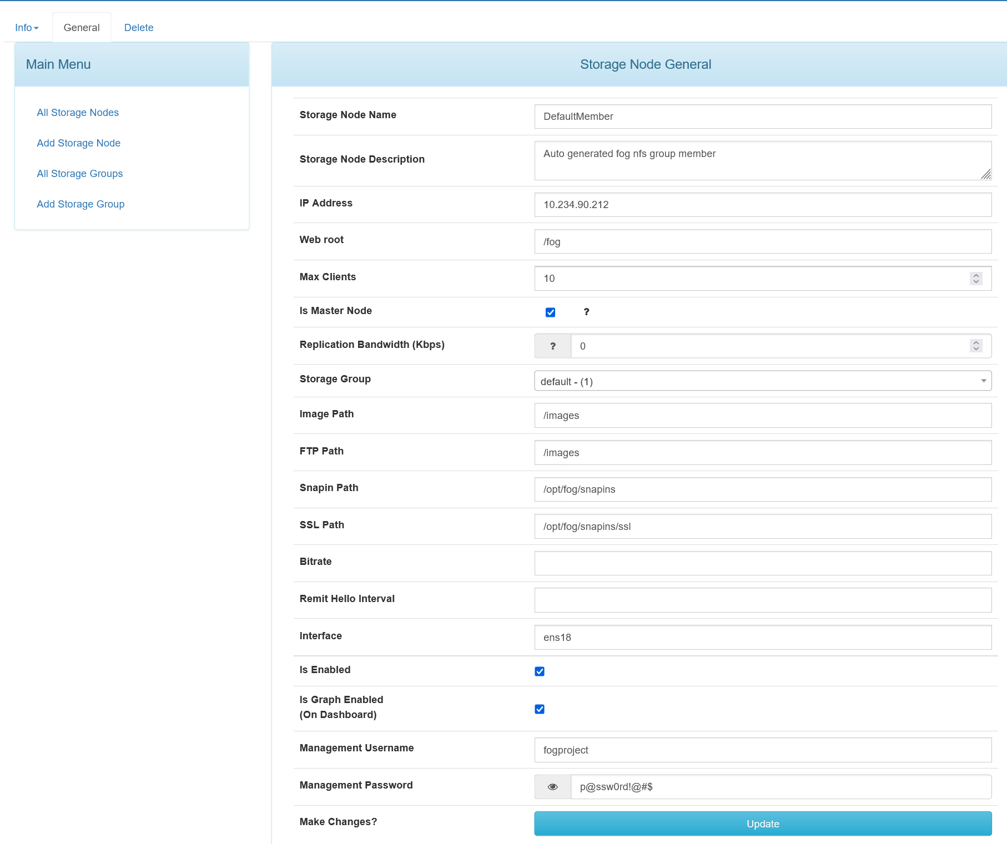
Task: Open the Storage Group dropdown
Action: [763, 381]
